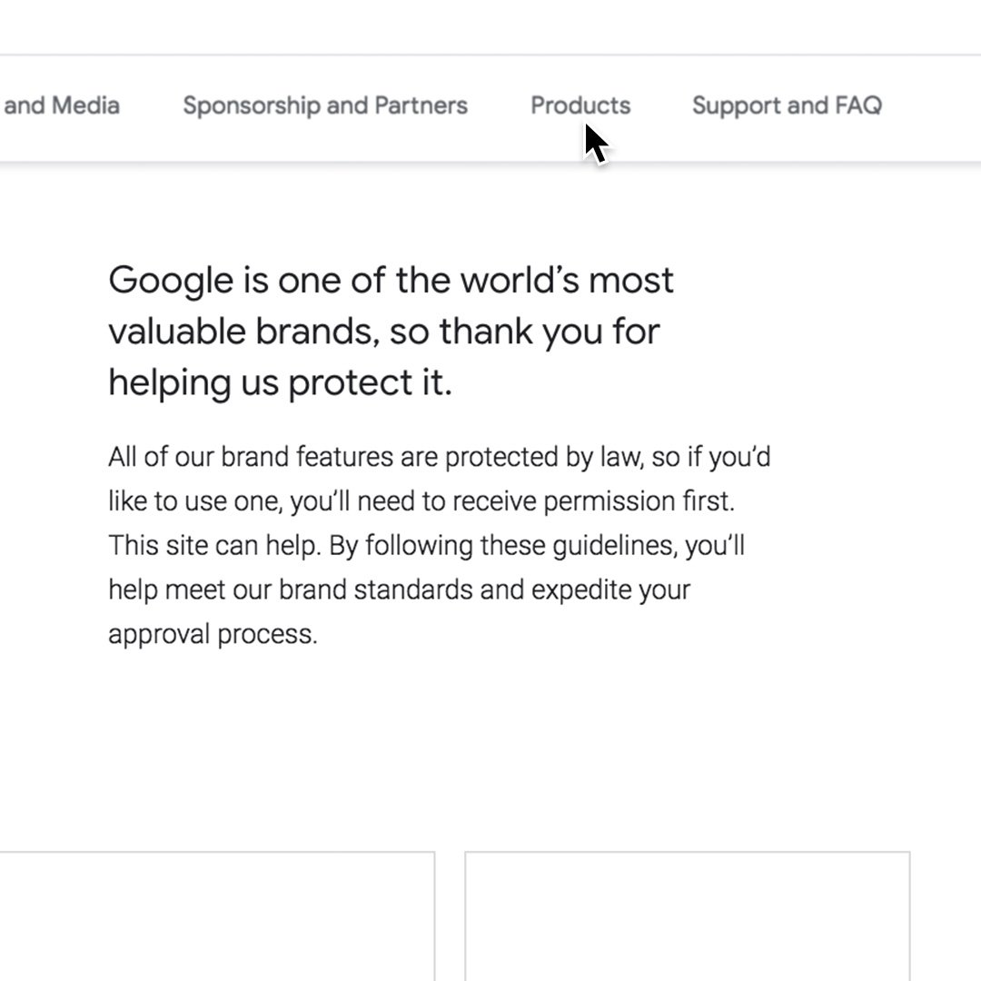Click the 'helping us protect it.' headline line
The image size is (981, 981).
[x=280, y=383]
